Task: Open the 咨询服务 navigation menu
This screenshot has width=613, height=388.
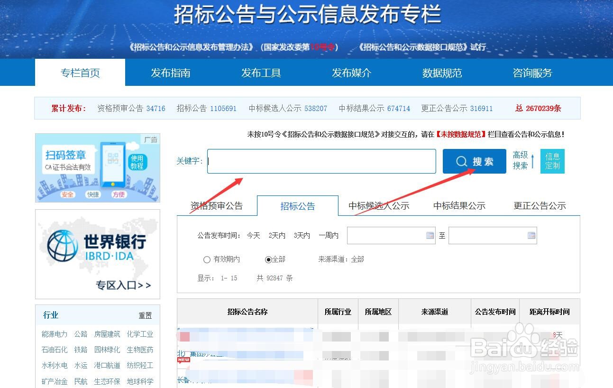Action: pos(532,72)
